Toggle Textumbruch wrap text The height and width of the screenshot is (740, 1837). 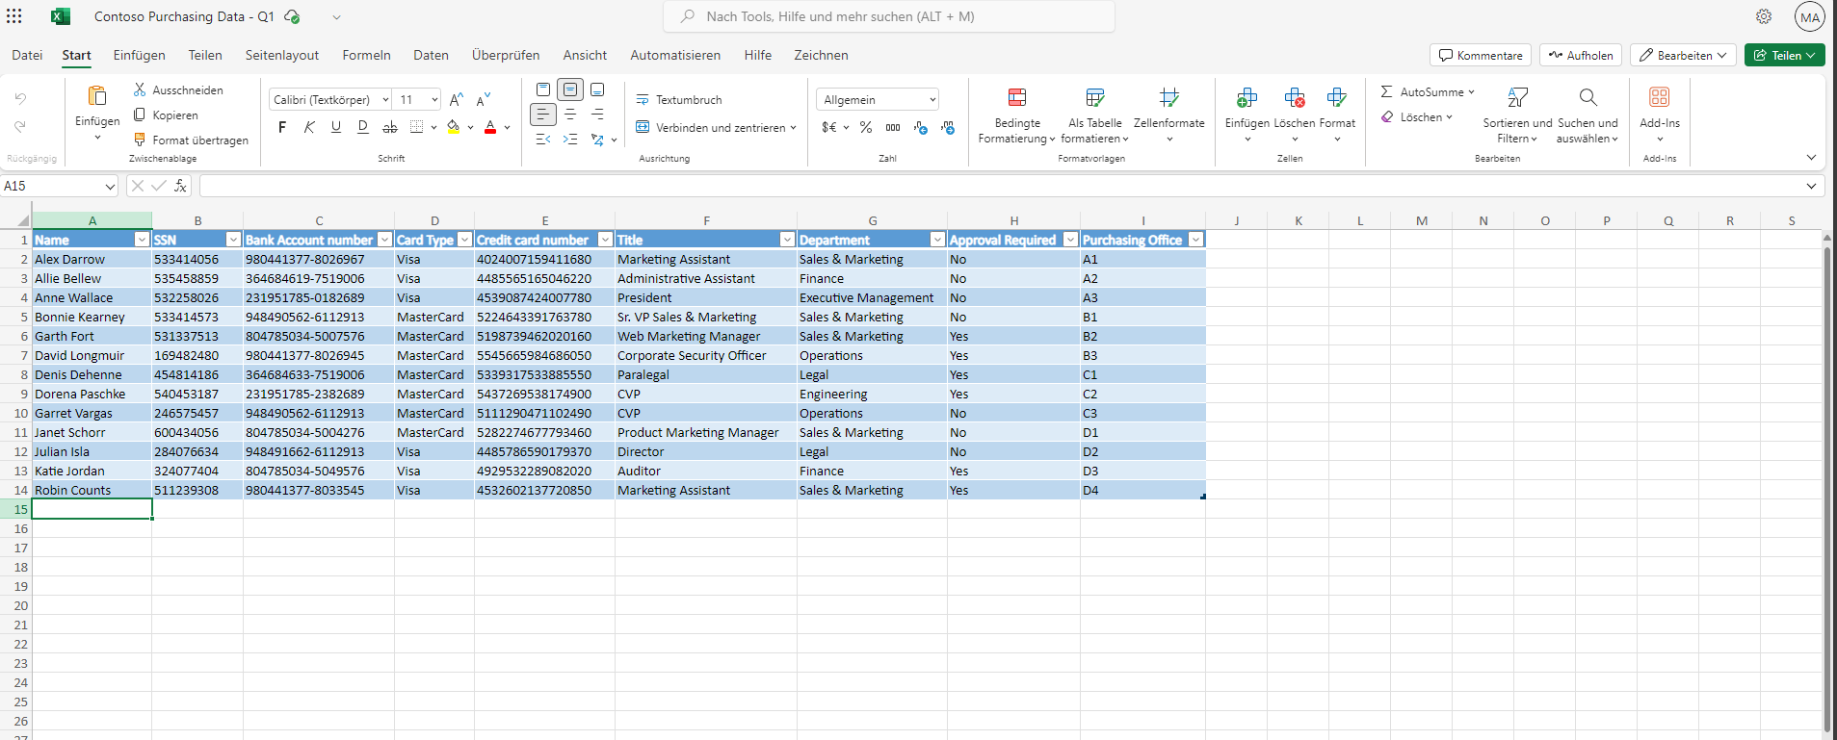pos(679,99)
